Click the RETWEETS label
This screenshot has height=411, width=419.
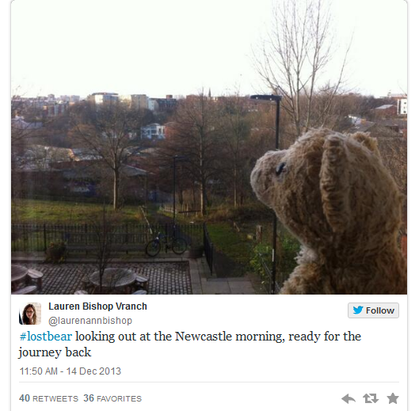55,398
